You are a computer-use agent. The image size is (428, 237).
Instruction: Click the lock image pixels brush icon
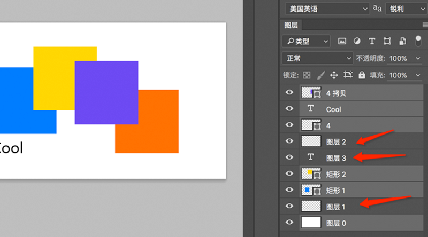pos(321,75)
